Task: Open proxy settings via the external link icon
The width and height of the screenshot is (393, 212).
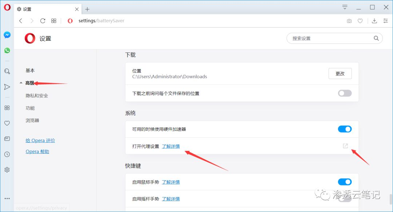Action: click(x=345, y=146)
